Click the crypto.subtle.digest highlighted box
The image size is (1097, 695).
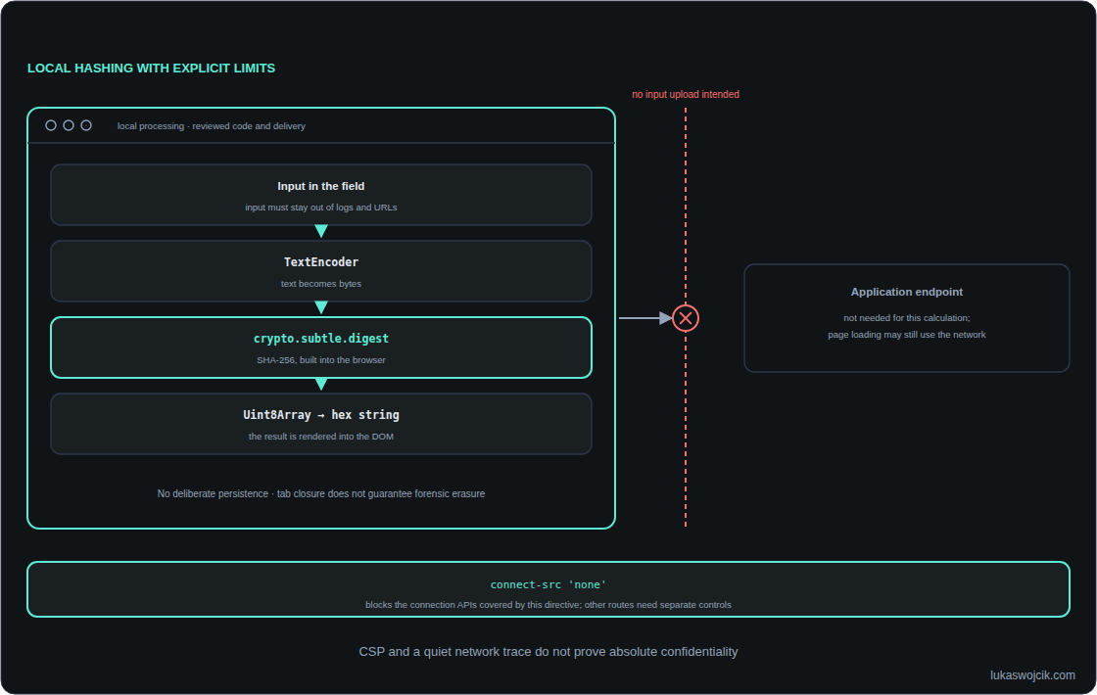click(x=321, y=347)
